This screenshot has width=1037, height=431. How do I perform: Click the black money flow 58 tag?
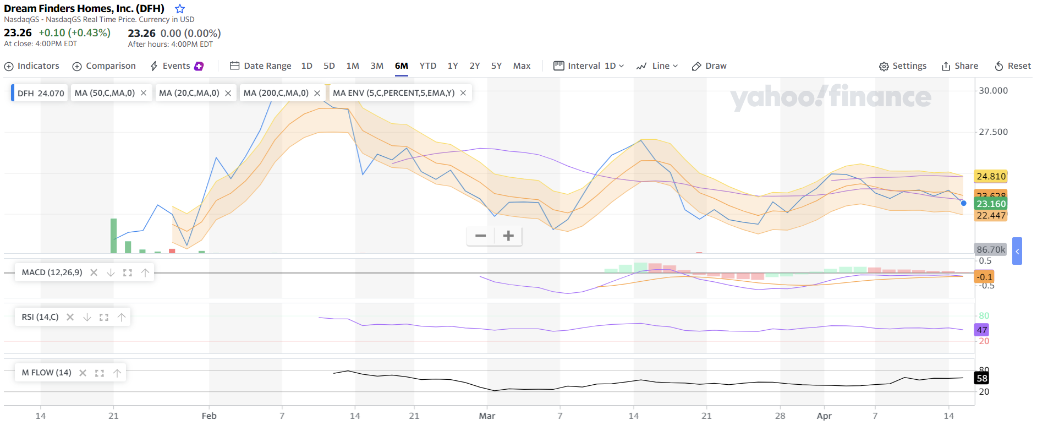[982, 378]
